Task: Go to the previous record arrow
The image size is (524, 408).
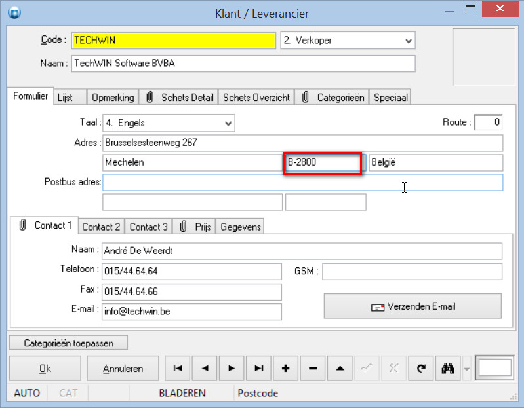Action: click(205, 368)
